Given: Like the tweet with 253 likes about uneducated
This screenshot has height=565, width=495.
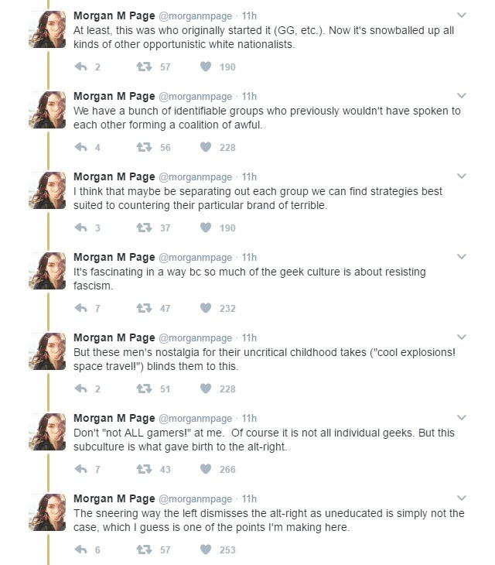Looking at the screenshot, I should coord(205,550).
